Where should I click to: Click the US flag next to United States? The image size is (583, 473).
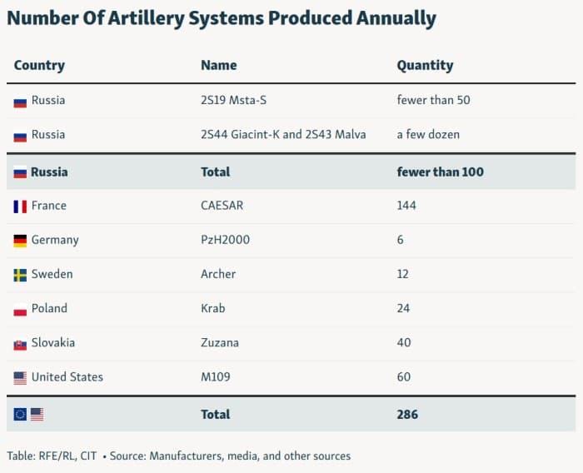[x=20, y=378]
